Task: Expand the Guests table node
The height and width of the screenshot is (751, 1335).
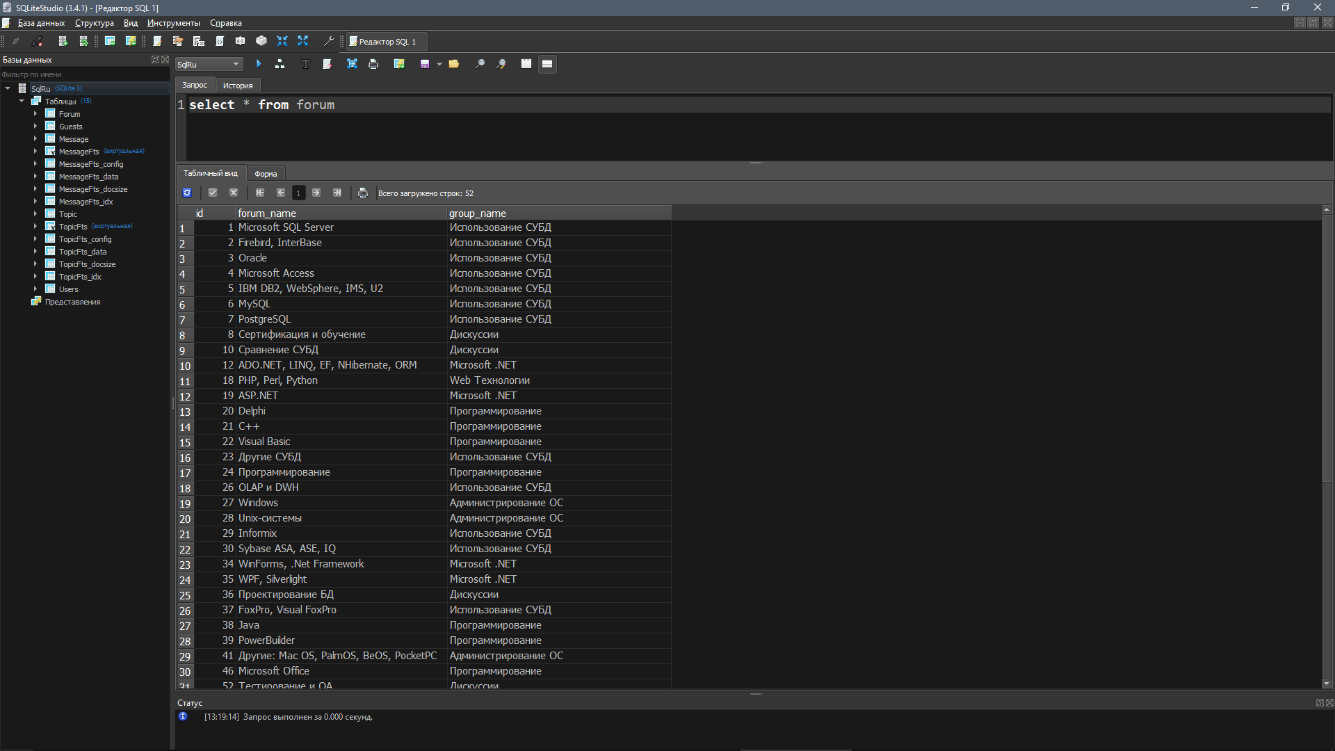Action: tap(35, 126)
